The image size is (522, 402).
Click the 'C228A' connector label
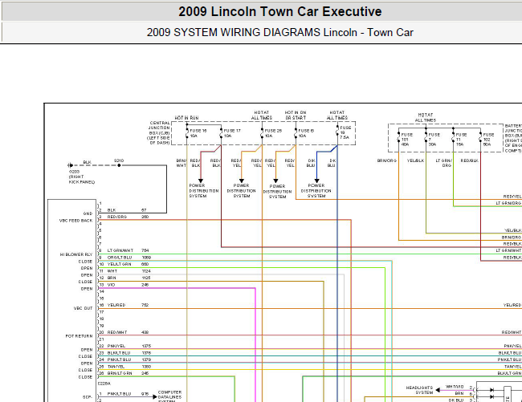104,384
